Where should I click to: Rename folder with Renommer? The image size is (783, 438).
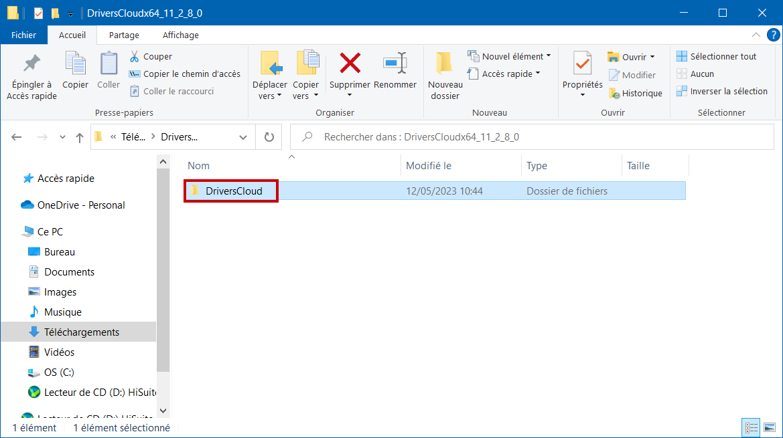tap(395, 71)
